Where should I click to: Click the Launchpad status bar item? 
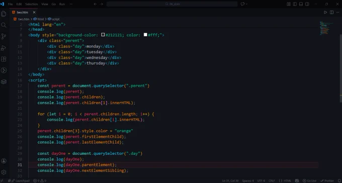pos(21,181)
